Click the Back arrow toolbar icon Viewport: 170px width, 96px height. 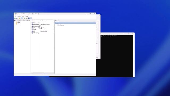coord(15,18)
